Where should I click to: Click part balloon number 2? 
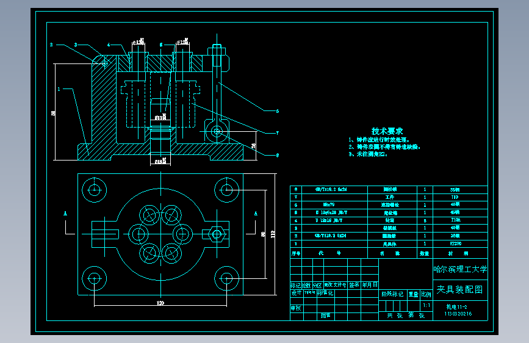[51, 45]
